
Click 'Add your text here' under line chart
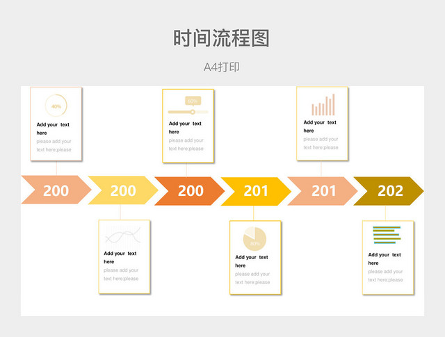tap(120, 257)
